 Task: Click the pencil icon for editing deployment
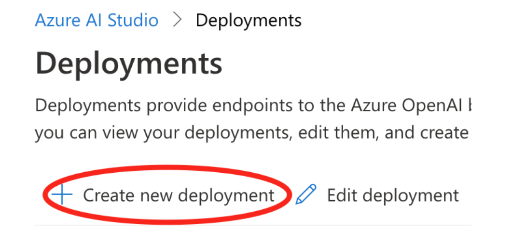(306, 195)
